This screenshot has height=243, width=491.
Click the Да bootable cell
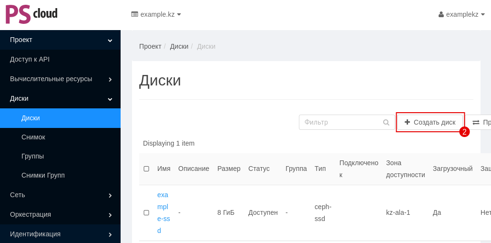pos(437,212)
